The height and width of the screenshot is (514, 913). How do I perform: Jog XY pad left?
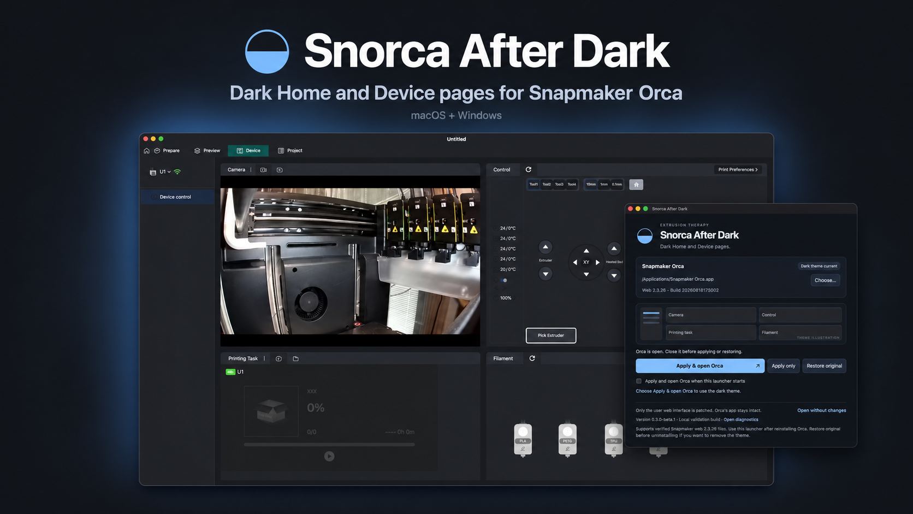pyautogui.click(x=574, y=262)
